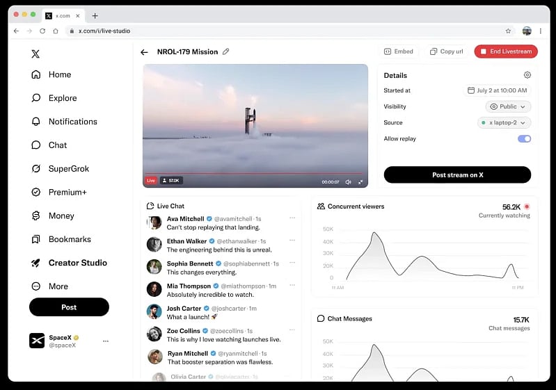Click Josh Carter's name in chat
556x390 pixels.
[184, 309]
